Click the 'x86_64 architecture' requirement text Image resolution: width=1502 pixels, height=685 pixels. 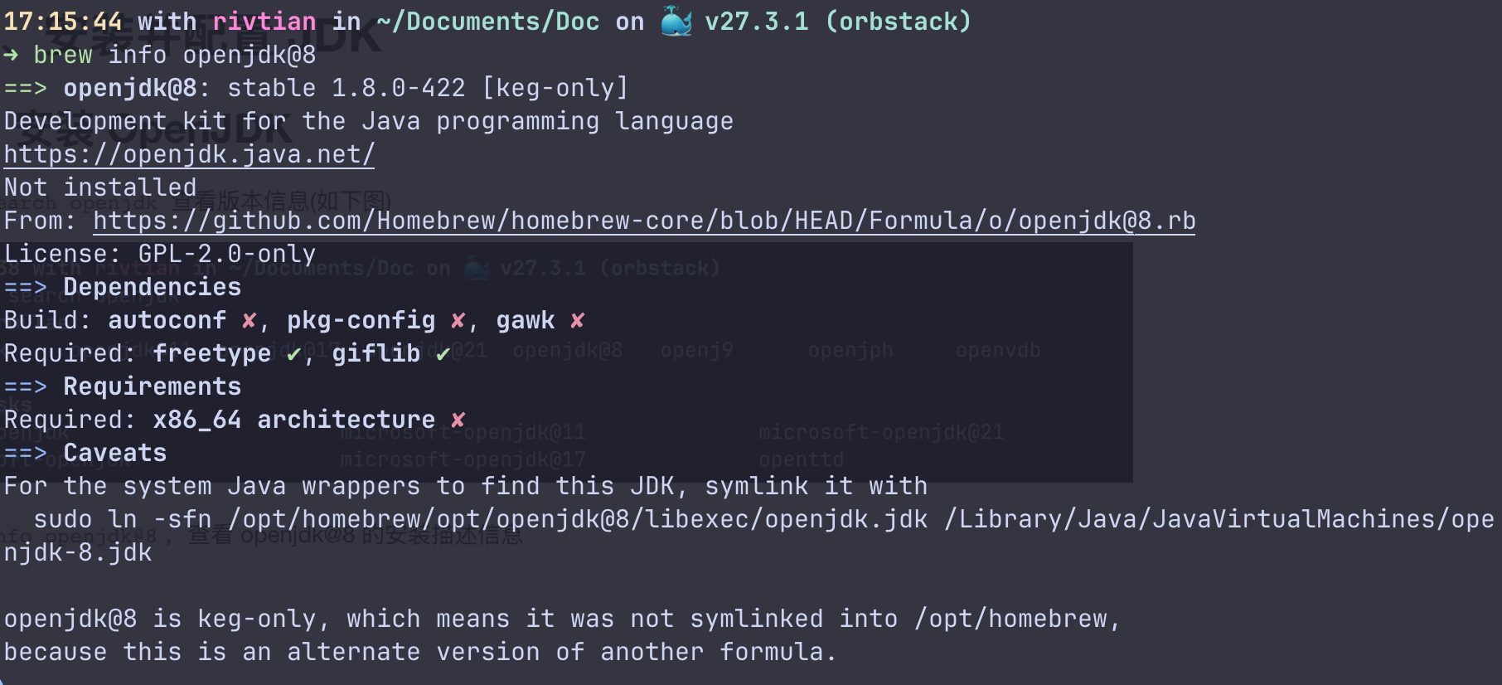pyautogui.click(x=294, y=420)
